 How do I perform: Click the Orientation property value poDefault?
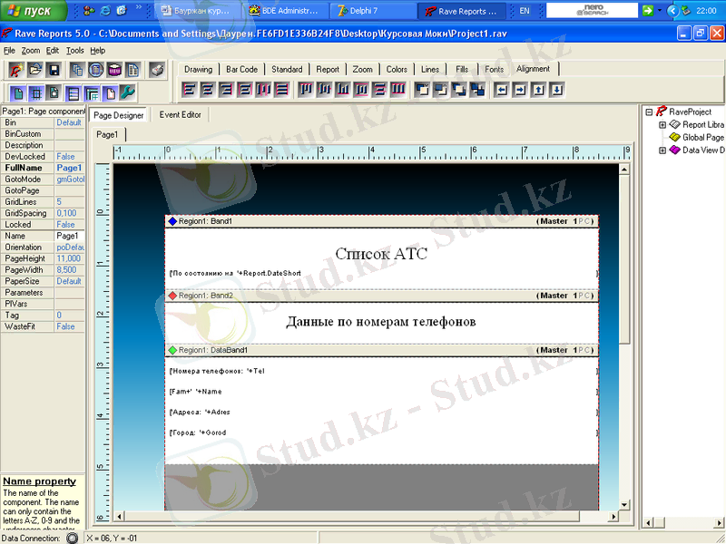coord(70,248)
